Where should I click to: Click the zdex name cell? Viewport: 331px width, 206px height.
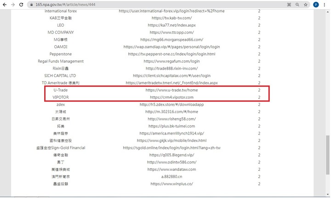pyautogui.click(x=61, y=104)
